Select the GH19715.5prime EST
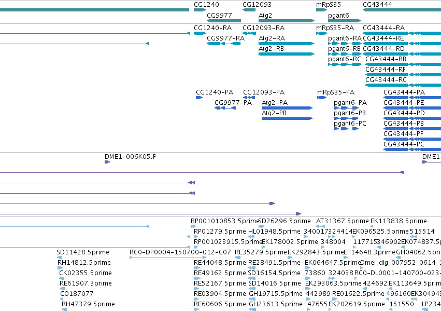 pyautogui.click(x=252, y=300)
